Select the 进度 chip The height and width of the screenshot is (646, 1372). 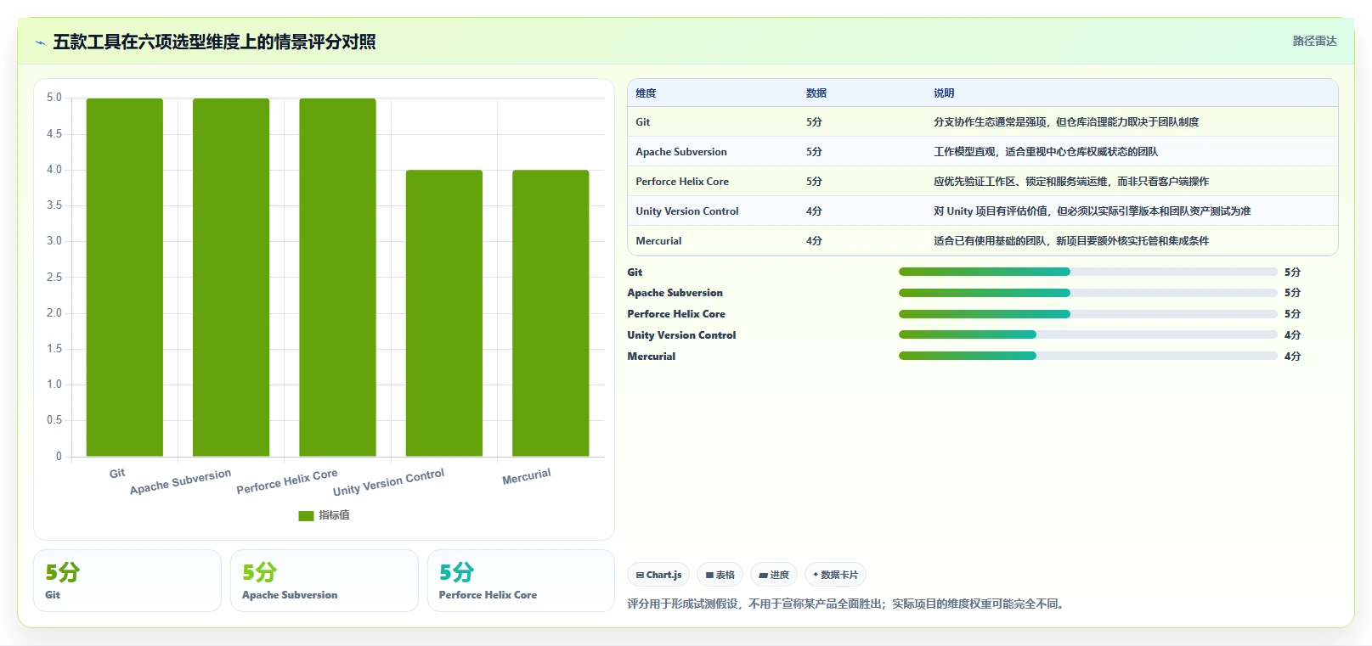pyautogui.click(x=773, y=575)
